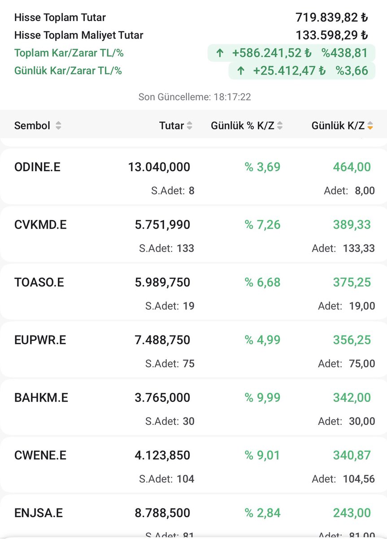The height and width of the screenshot is (539, 387).
Task: Open CWENE.E position details
Action: 193,464
